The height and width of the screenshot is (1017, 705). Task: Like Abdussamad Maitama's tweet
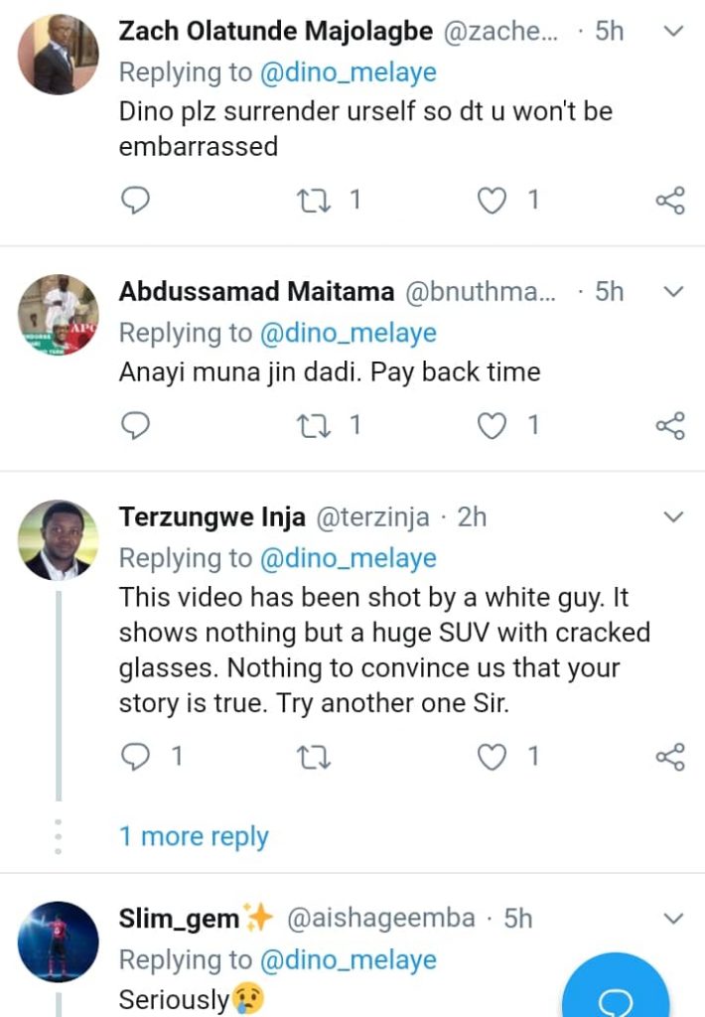[493, 426]
